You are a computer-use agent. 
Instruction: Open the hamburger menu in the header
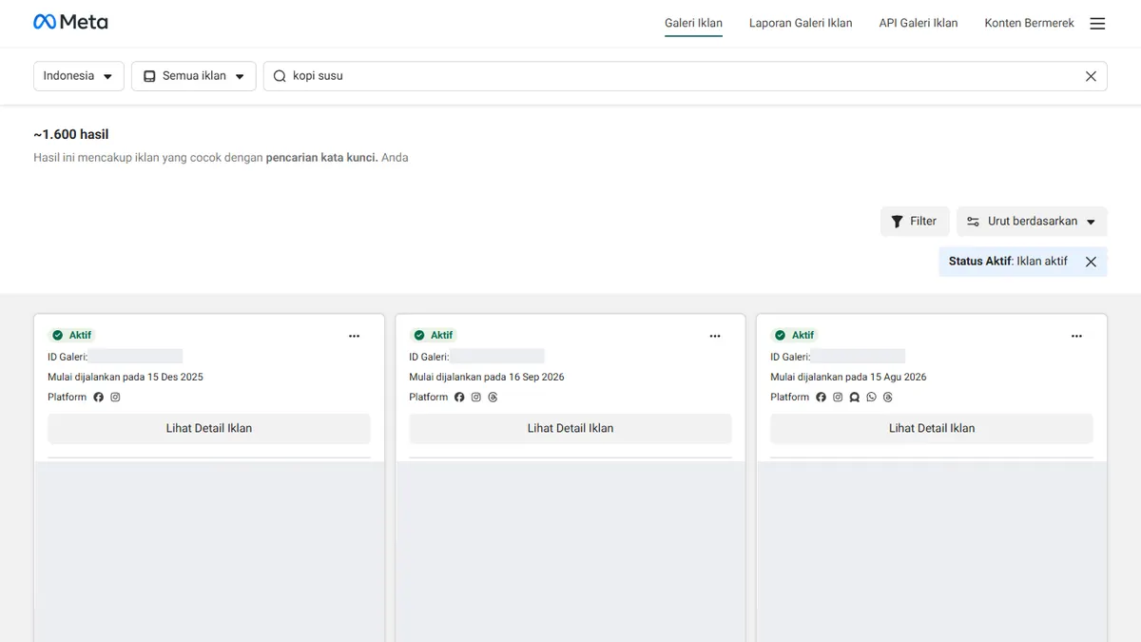tap(1097, 24)
